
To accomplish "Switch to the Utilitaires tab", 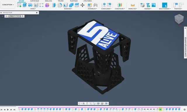I will 88,1.
